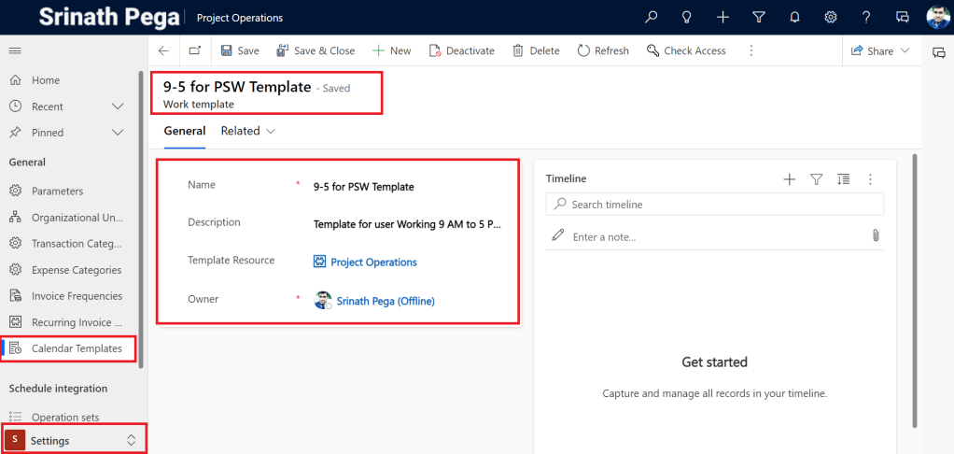Click the plus icon in Timeline panel
The image size is (954, 454).
pyautogui.click(x=789, y=178)
